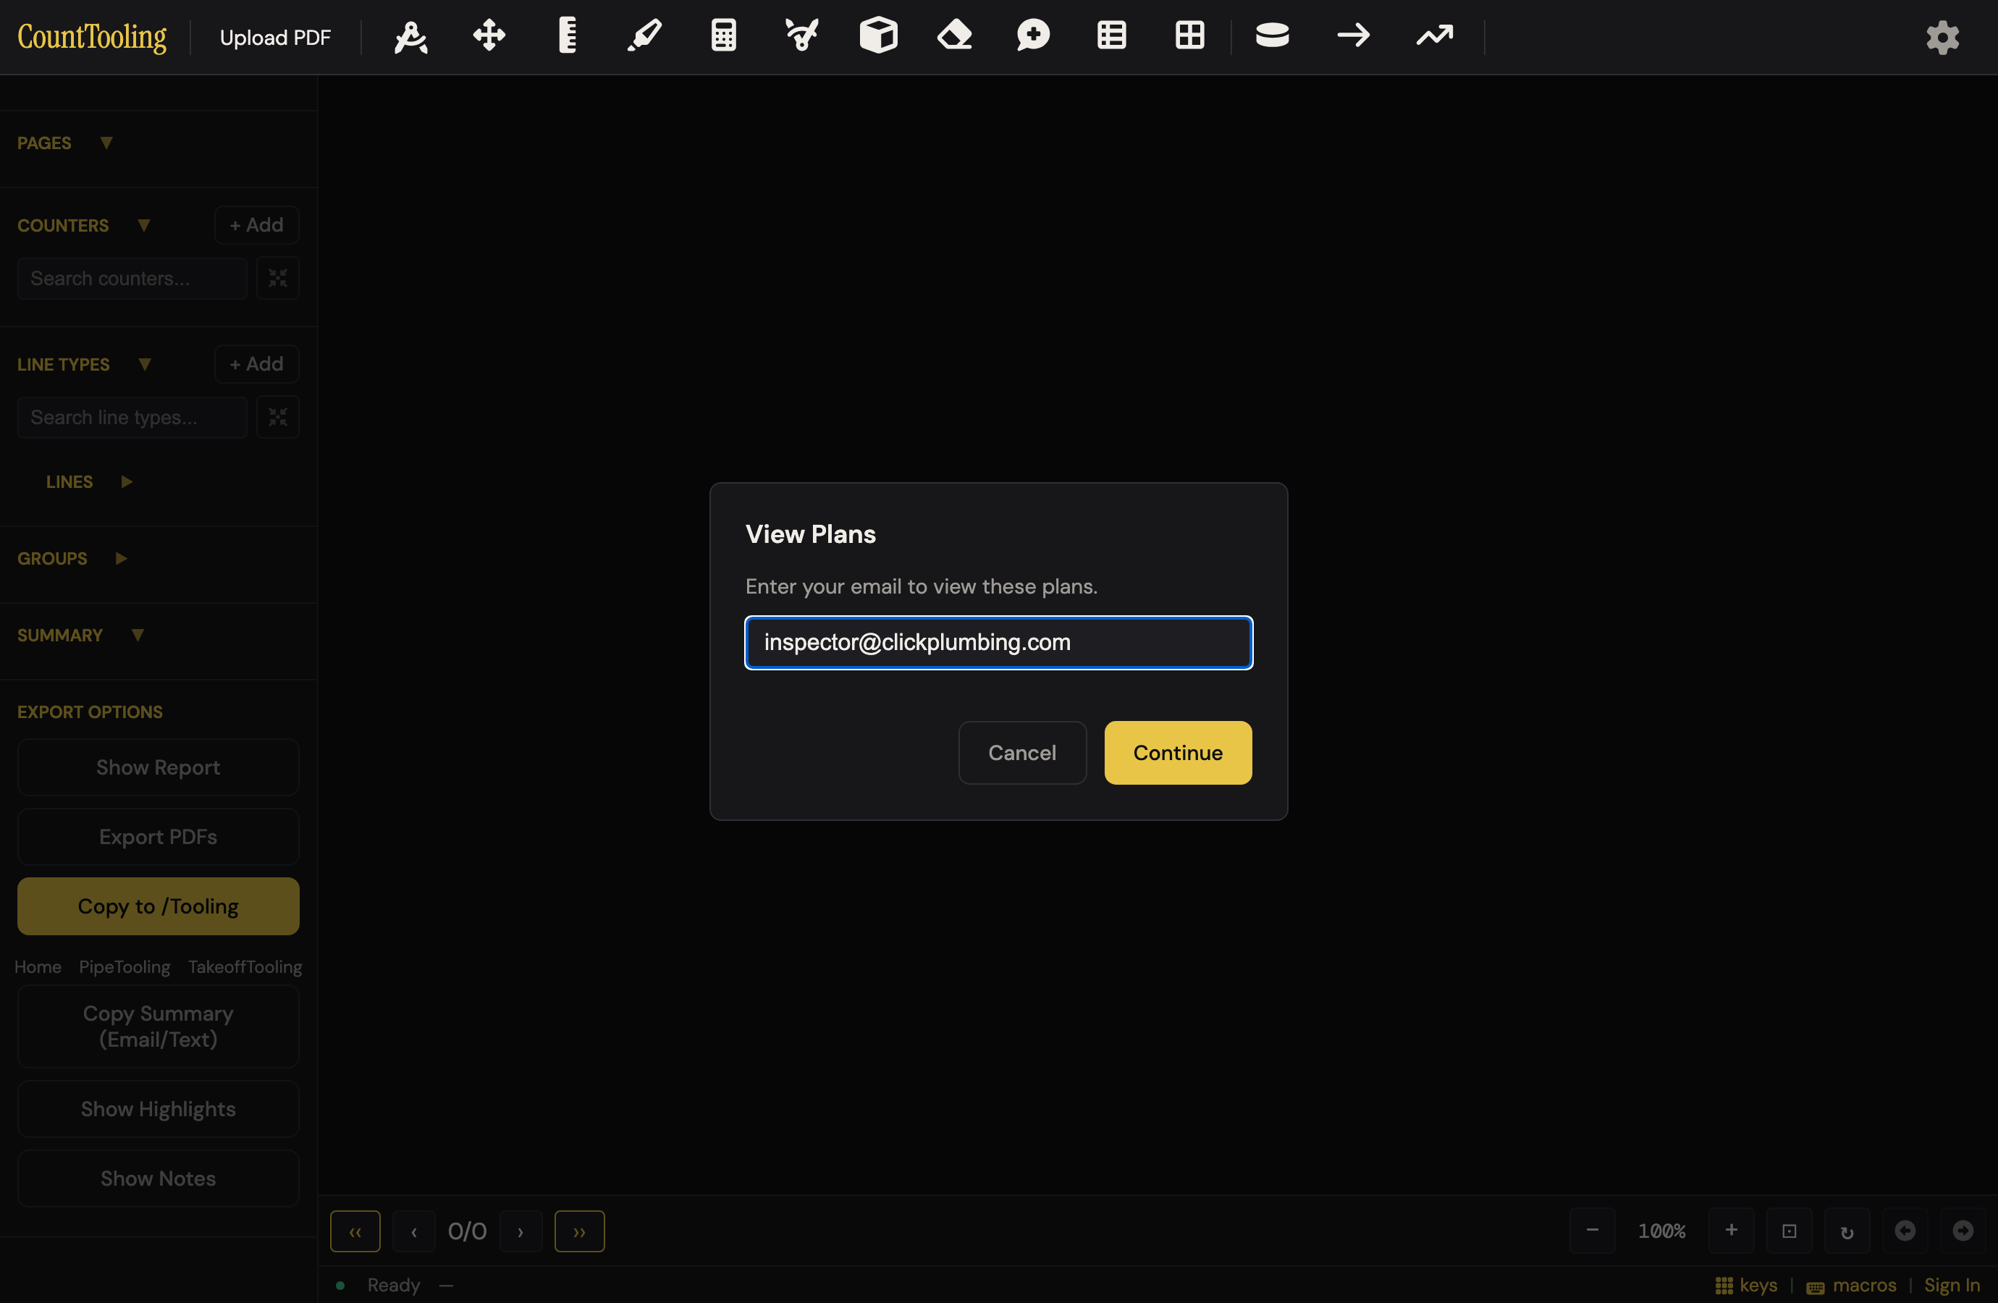Zoom out with the minus button
The height and width of the screenshot is (1303, 1998).
pyautogui.click(x=1592, y=1231)
